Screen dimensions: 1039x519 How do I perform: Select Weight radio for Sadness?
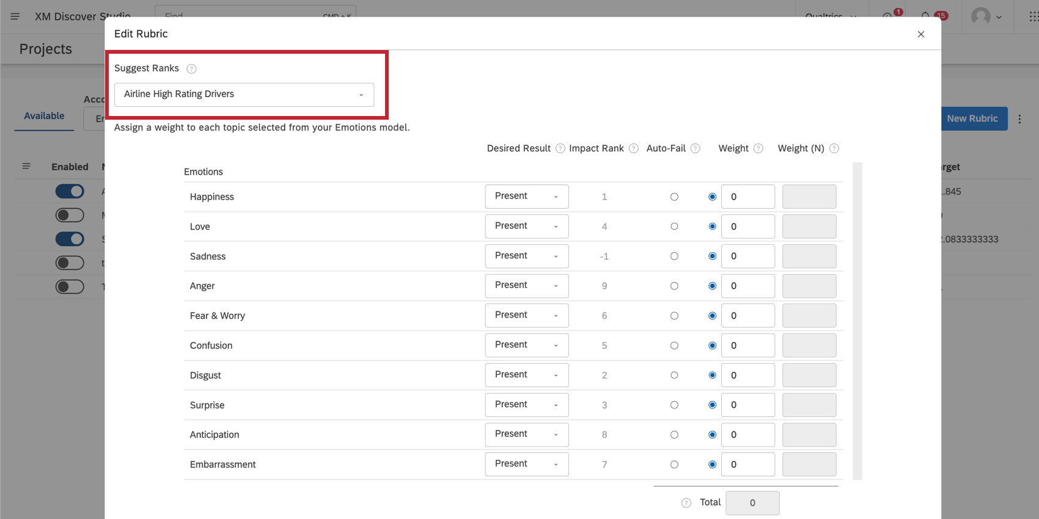[712, 256]
